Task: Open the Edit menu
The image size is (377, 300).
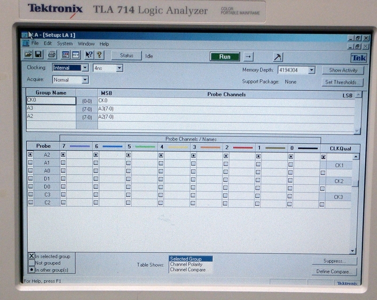Action: click(x=47, y=44)
